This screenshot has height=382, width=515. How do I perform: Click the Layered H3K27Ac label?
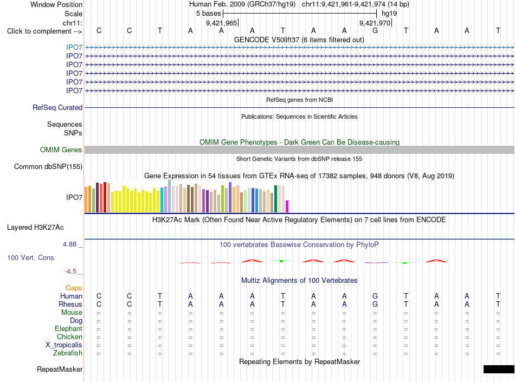tap(35, 228)
